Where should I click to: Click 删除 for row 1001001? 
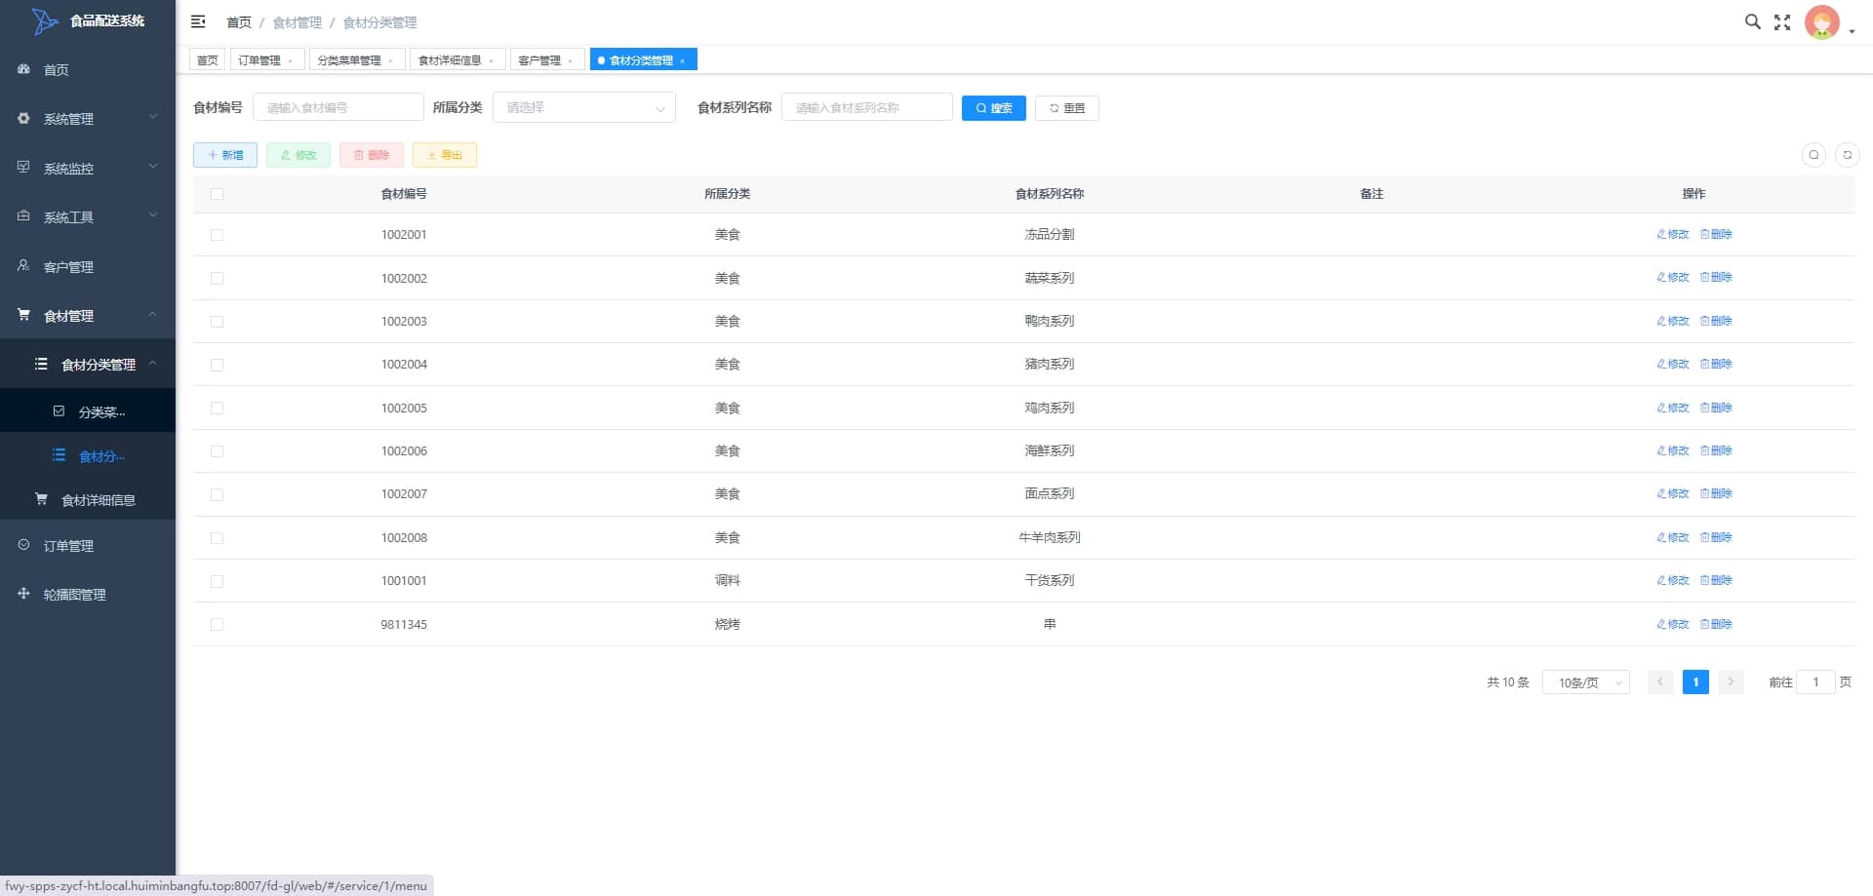point(1716,581)
